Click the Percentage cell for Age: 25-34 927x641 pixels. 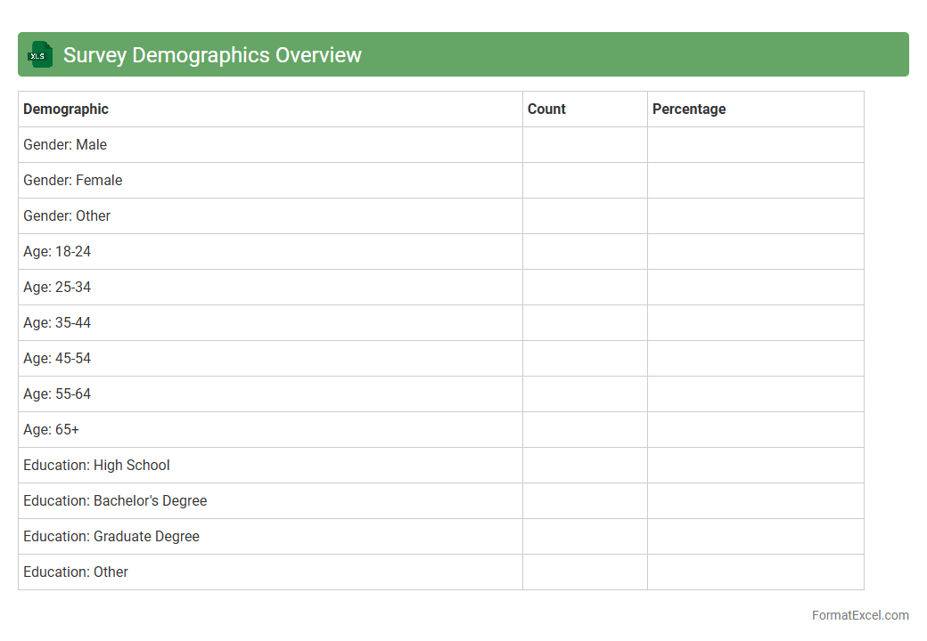[755, 287]
